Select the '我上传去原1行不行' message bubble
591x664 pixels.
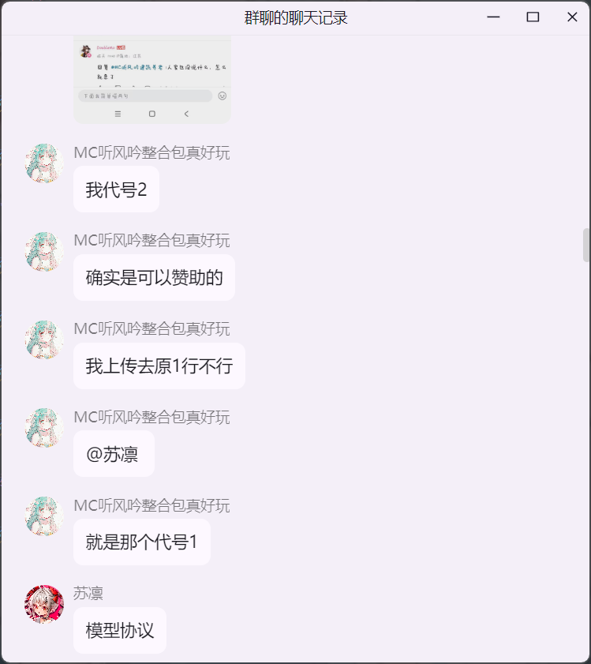159,366
